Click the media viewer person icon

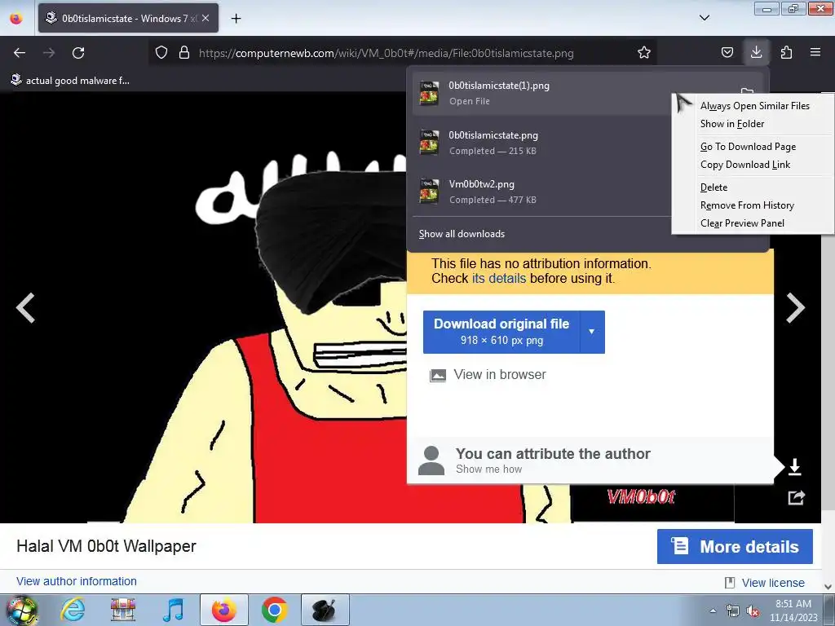click(431, 461)
